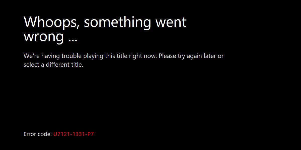Click the word "wrong" in the heading
This screenshot has height=150, width=301.
click(x=44, y=37)
